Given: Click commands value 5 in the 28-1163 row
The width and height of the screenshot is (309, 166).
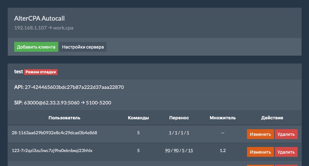Looking at the screenshot, I should [x=138, y=133].
